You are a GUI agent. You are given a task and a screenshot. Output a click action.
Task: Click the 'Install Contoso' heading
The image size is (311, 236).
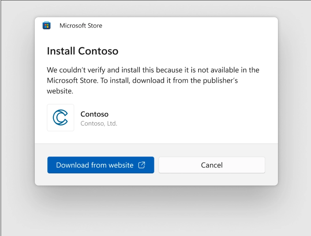pos(83,51)
